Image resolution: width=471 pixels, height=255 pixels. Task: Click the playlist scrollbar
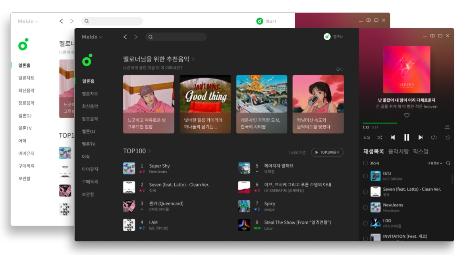(x=452, y=179)
